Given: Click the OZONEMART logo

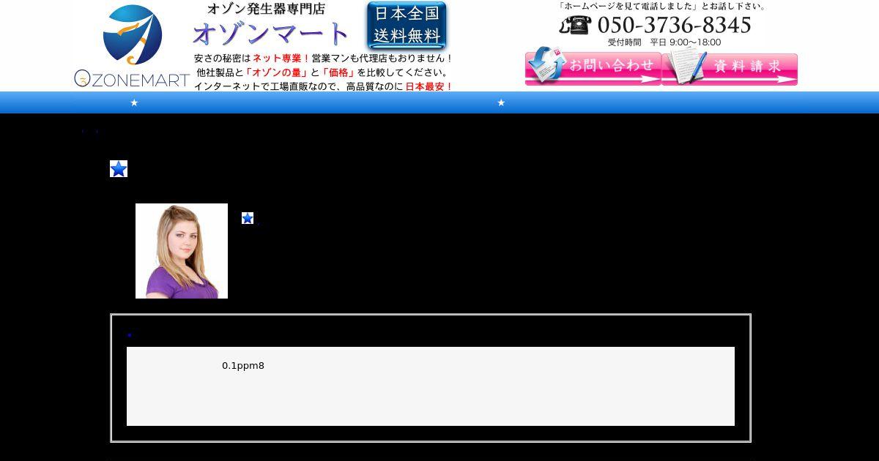Looking at the screenshot, I should tap(132, 46).
